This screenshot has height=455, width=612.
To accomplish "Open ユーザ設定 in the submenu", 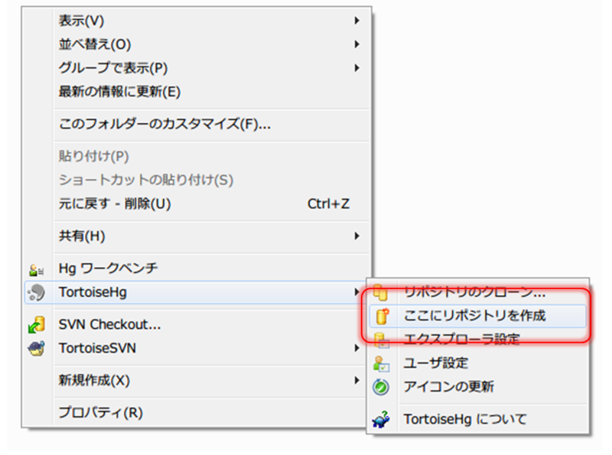I will pos(477,363).
